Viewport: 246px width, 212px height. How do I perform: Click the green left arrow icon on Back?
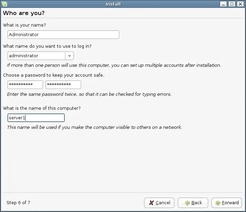tap(187, 203)
